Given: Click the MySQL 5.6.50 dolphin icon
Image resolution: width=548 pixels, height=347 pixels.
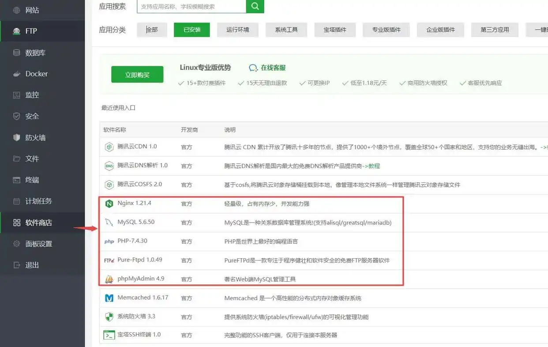Looking at the screenshot, I should pos(109,223).
